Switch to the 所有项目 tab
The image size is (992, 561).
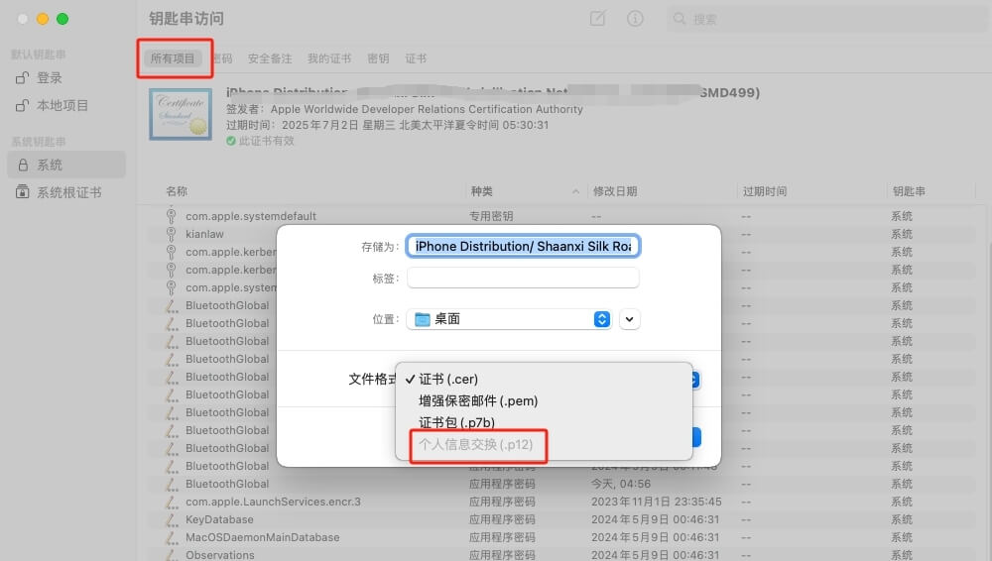[x=173, y=58]
